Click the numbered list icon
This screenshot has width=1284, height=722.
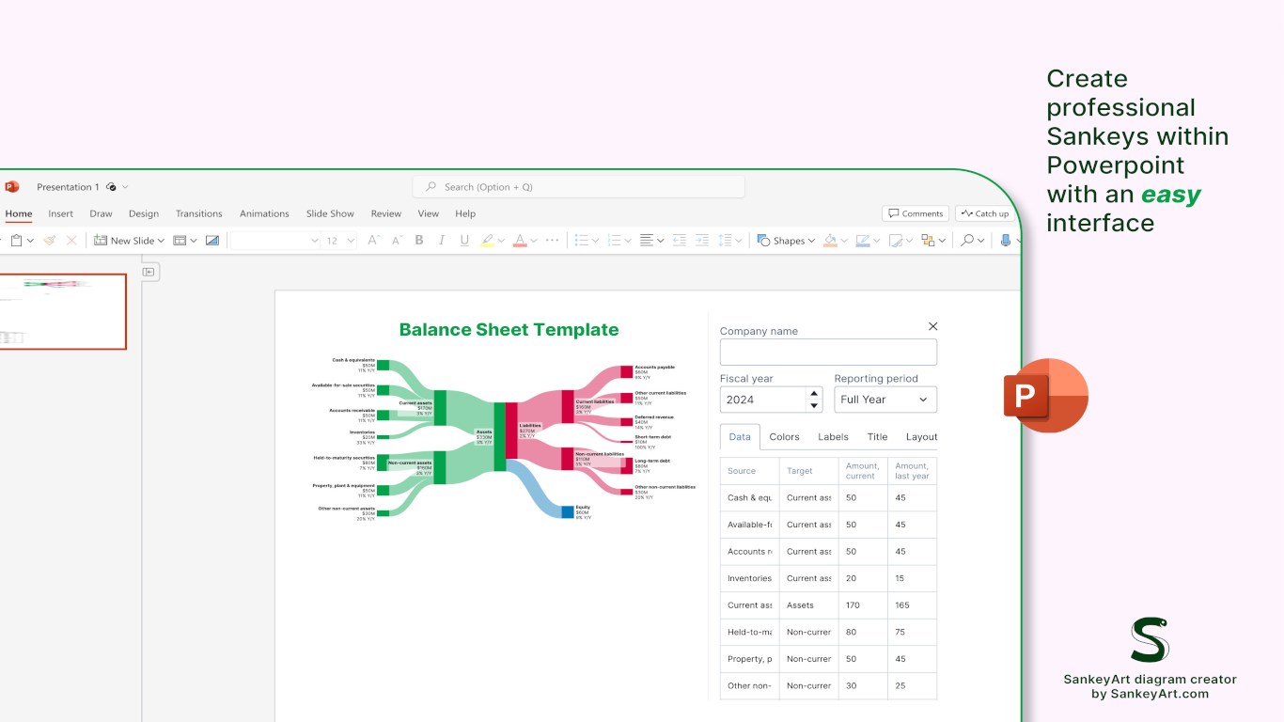(615, 241)
